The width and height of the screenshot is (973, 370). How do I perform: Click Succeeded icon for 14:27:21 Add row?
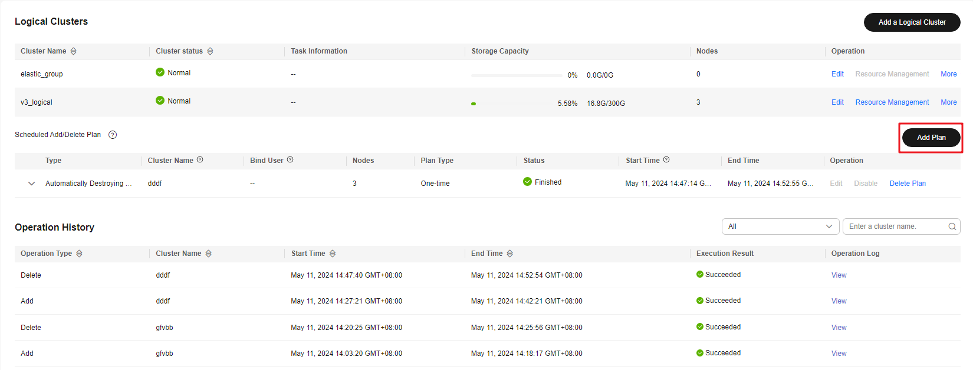point(700,301)
